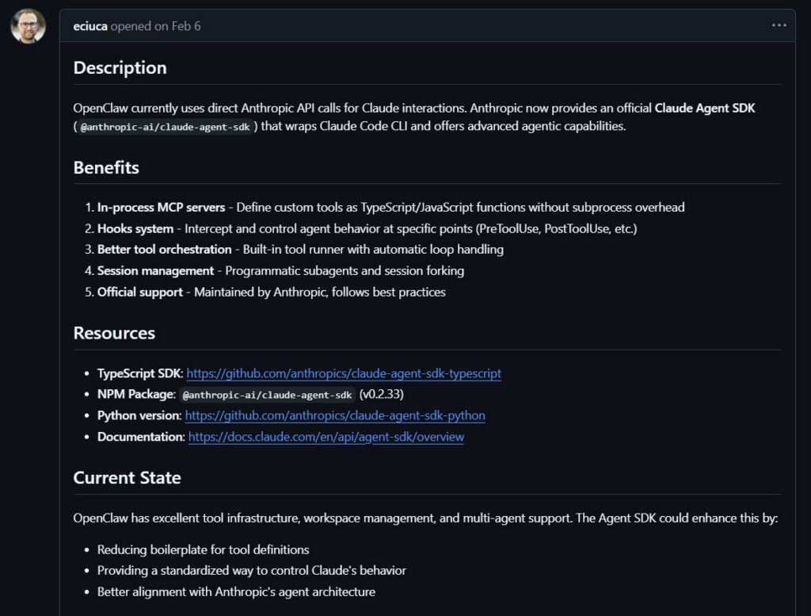Screen dimensions: 811x616
Task: Click the 'NPM Package:' bold label
Action: [136, 395]
